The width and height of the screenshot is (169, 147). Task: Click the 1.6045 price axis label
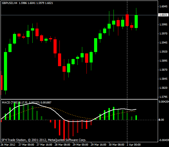tap(163, 6)
